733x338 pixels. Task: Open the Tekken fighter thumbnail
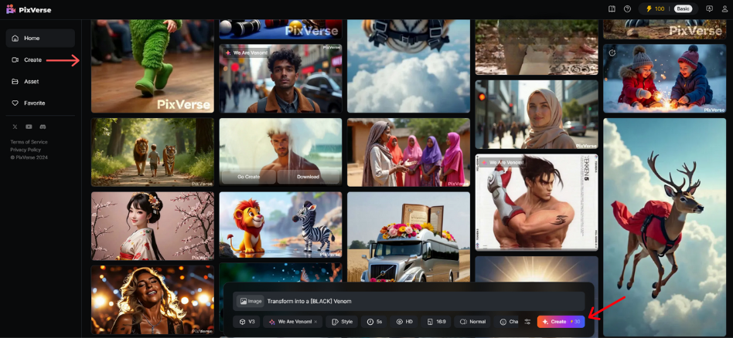pos(537,203)
